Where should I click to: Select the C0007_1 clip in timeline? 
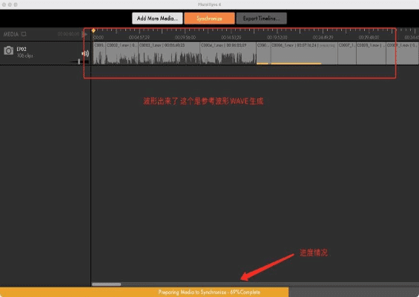[x=347, y=53]
